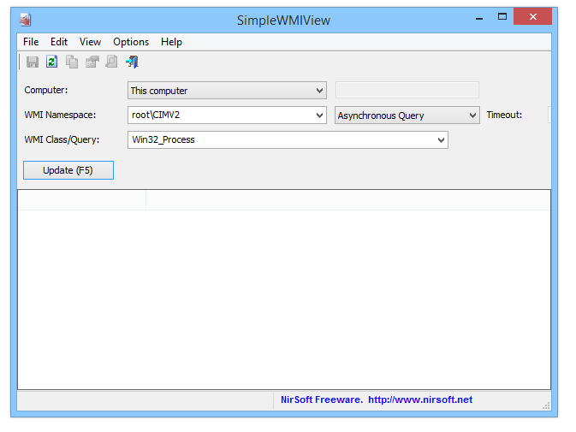The width and height of the screenshot is (576, 432).
Task: Click the Save Selected Items toolbar icon
Action: tap(33, 62)
